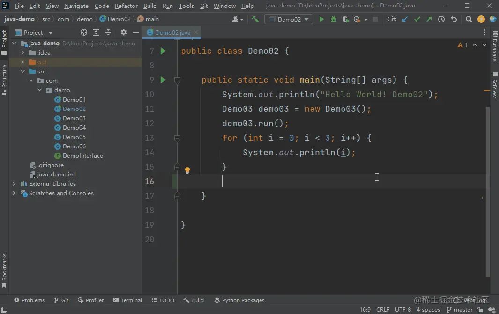Toggle the Structure tool window side tab

4,80
